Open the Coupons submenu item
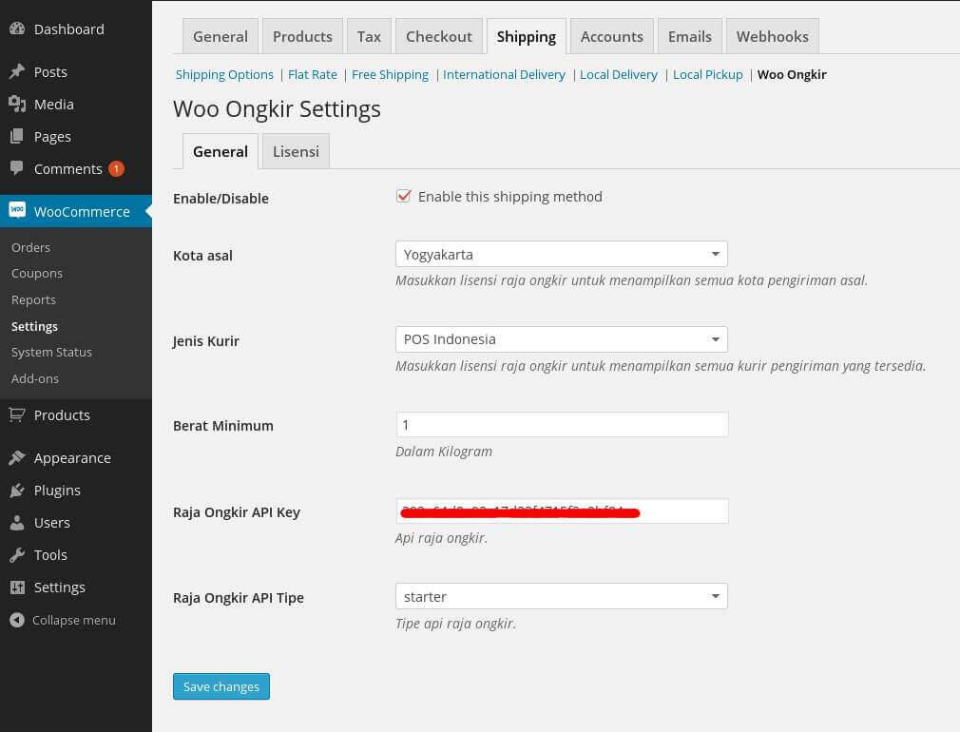This screenshot has height=732, width=960. coord(37,274)
